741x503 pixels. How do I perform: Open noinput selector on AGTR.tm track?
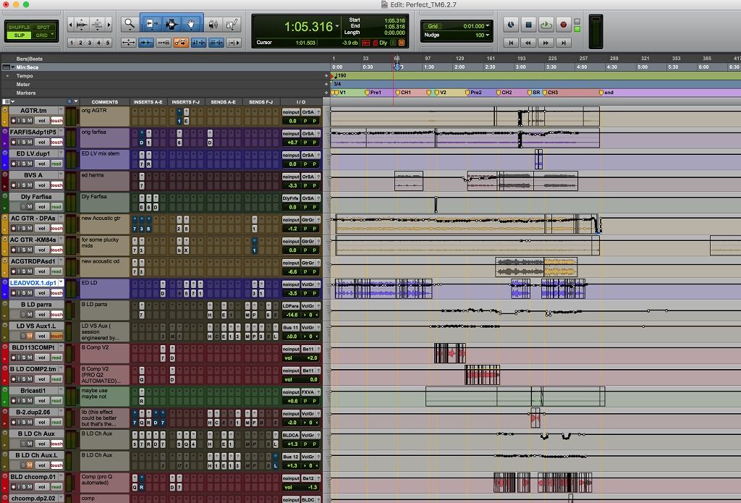tap(291, 112)
